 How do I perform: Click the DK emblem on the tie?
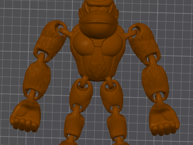[97, 68]
